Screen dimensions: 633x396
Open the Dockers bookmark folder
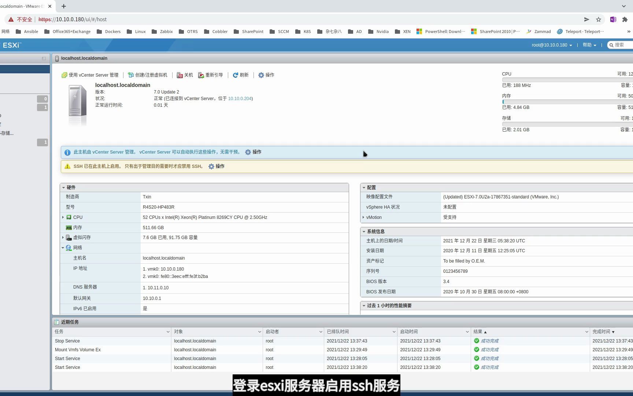tap(108, 32)
